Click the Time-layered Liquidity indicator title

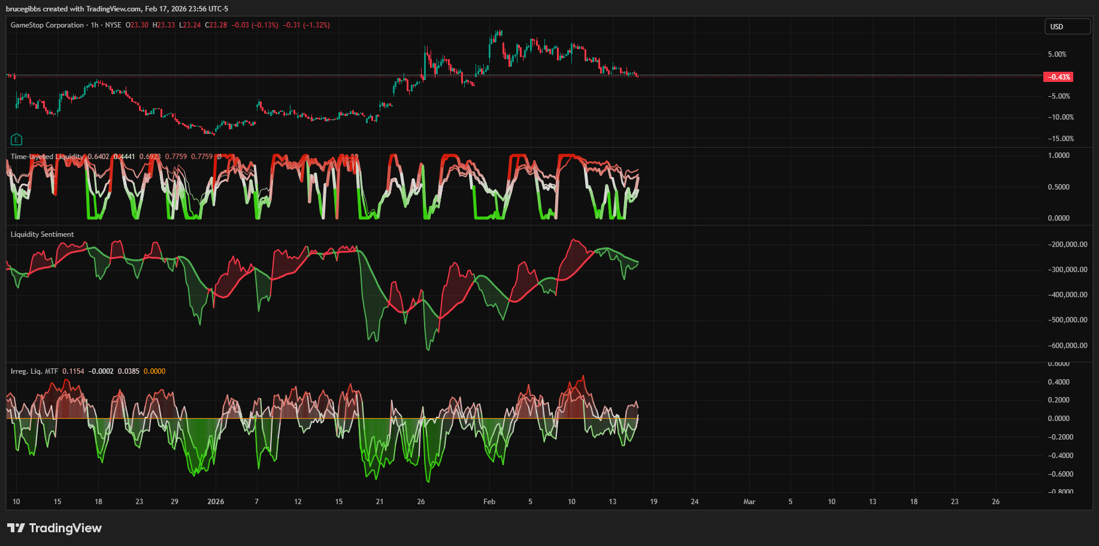click(47, 157)
